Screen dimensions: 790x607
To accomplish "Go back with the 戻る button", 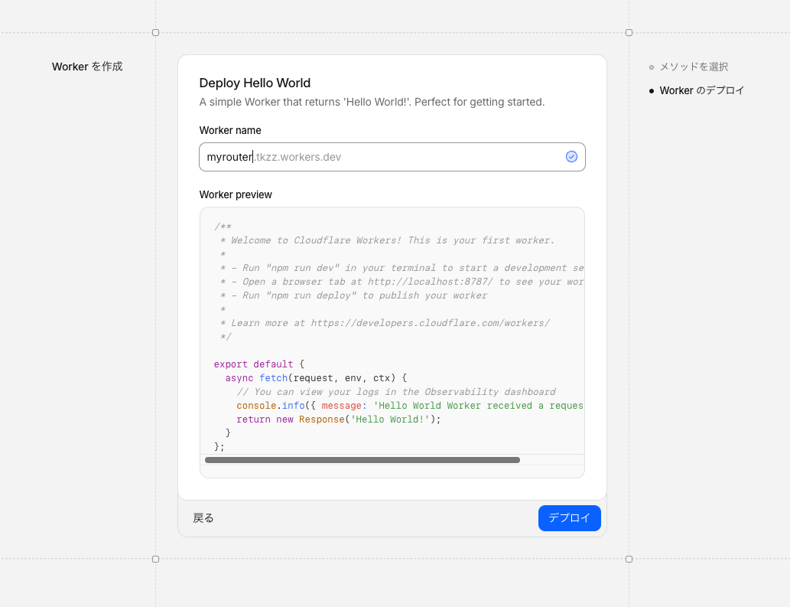I will pos(203,518).
